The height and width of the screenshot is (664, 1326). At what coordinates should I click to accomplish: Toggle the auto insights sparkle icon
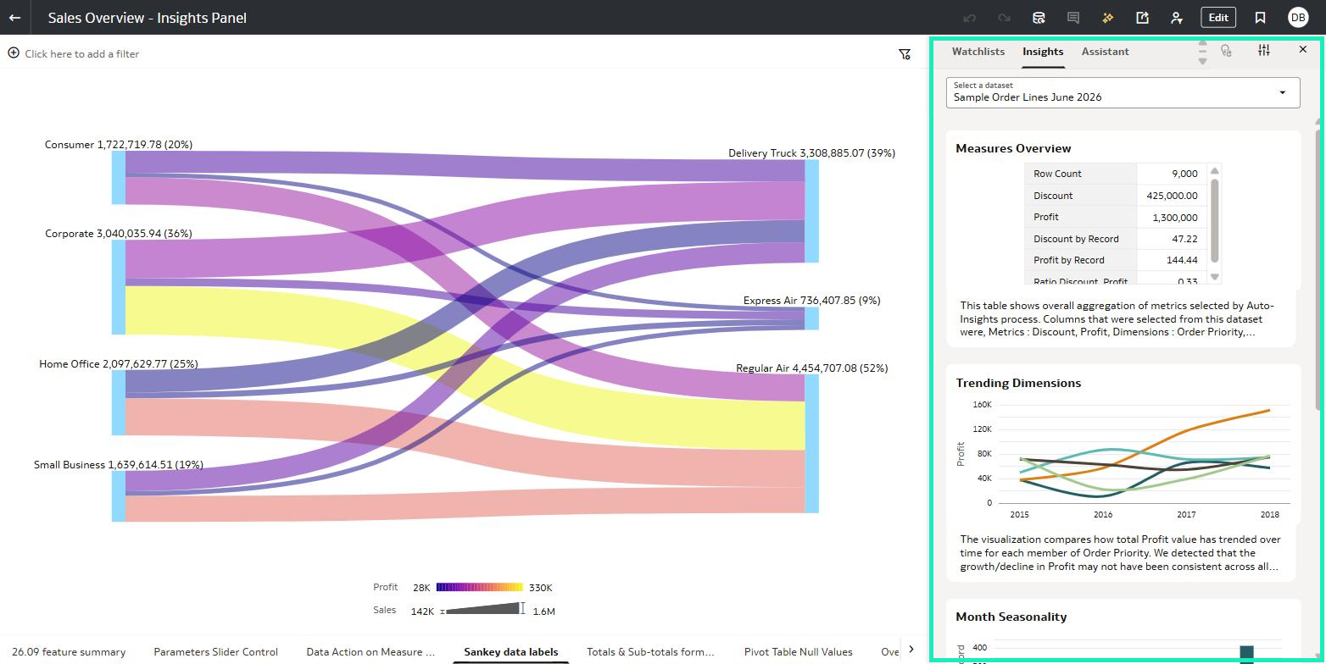point(1107,17)
